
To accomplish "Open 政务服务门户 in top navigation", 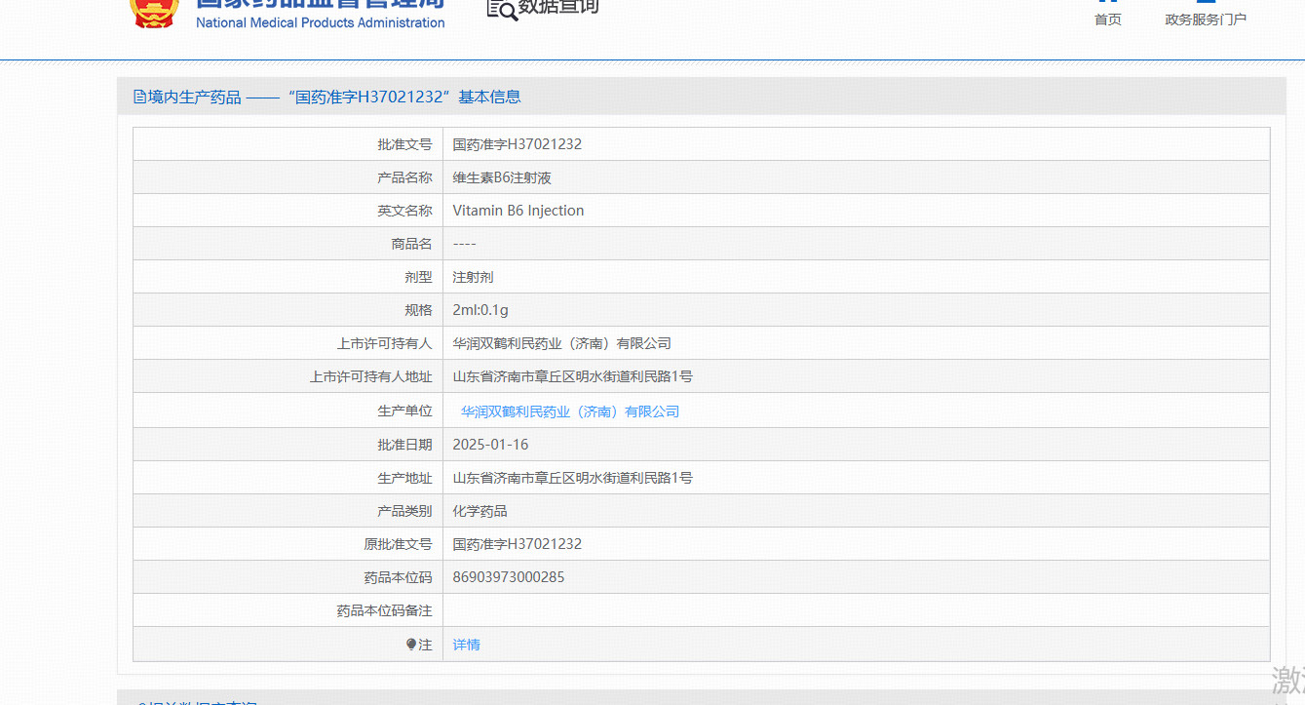I will pyautogui.click(x=1205, y=19).
